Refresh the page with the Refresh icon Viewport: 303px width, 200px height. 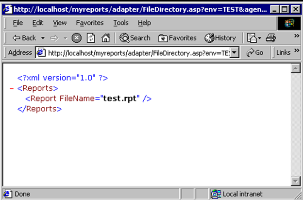tap(90, 38)
